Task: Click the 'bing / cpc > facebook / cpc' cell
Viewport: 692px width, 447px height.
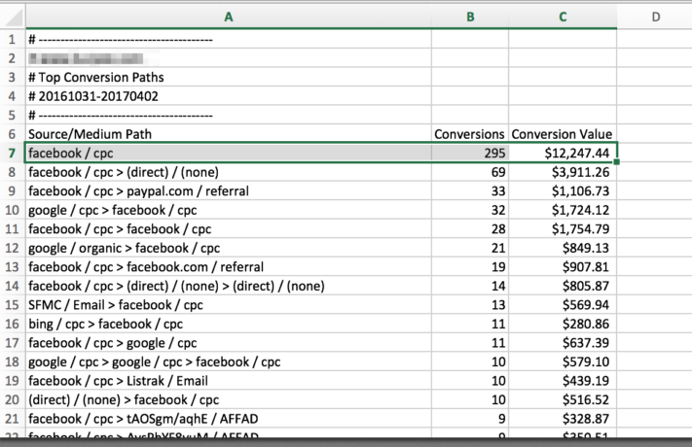Action: pyautogui.click(x=105, y=324)
